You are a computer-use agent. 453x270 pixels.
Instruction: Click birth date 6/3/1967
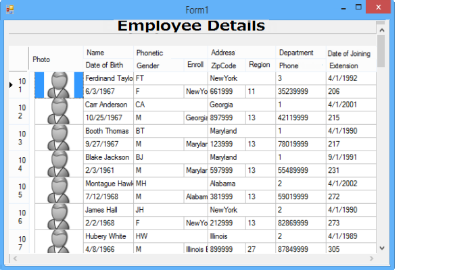108,91
